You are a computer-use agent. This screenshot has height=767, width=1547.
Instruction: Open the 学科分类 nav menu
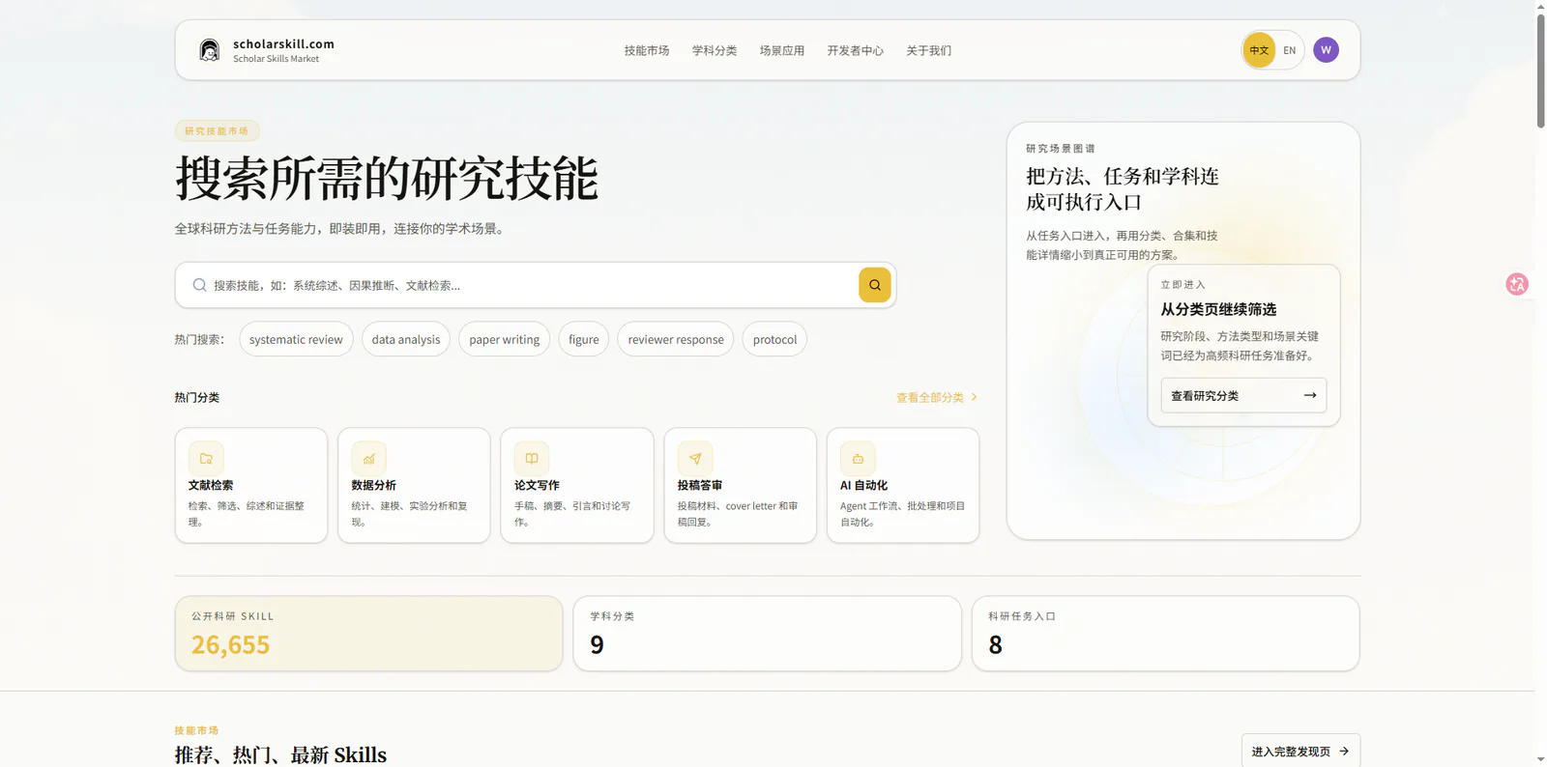(x=715, y=50)
